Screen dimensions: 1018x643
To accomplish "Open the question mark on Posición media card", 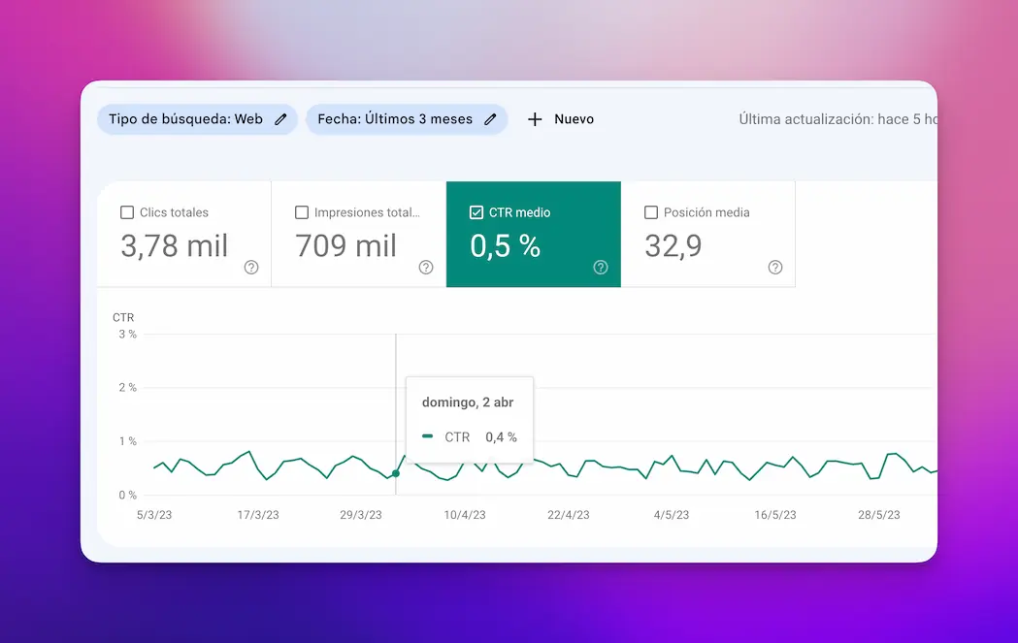I will pyautogui.click(x=774, y=267).
